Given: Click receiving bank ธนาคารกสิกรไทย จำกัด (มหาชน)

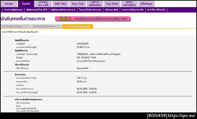Looking at the screenshot, I should (x=91, y=61).
